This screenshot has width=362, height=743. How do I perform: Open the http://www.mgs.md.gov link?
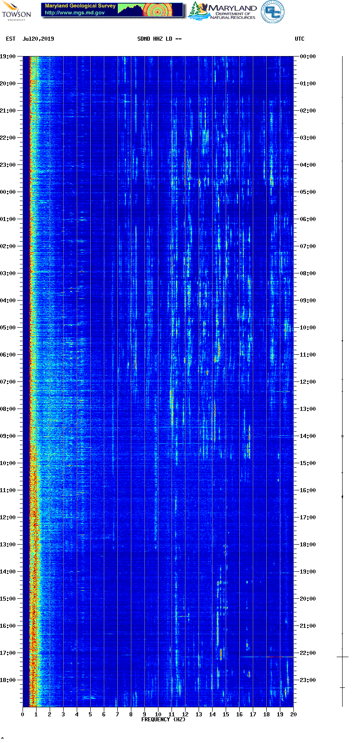[74, 13]
